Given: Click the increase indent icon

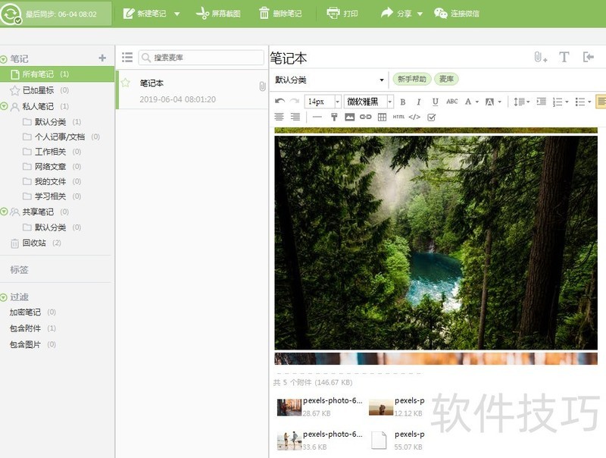Looking at the screenshot, I should (x=542, y=102).
